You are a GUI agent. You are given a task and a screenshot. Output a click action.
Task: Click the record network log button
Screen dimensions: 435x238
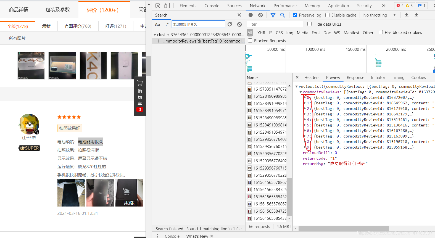[251, 15]
